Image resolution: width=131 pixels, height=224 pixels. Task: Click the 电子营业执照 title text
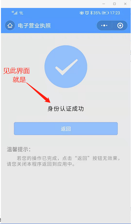(34, 26)
